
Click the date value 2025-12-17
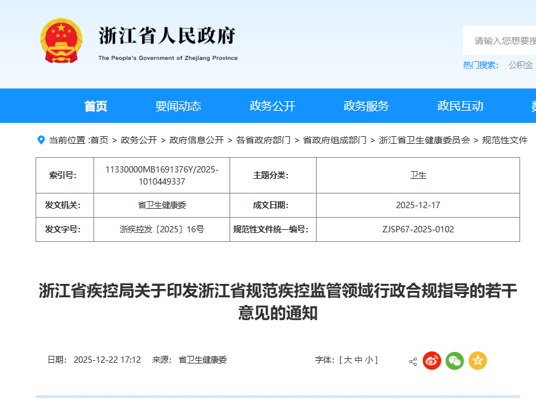click(x=418, y=205)
